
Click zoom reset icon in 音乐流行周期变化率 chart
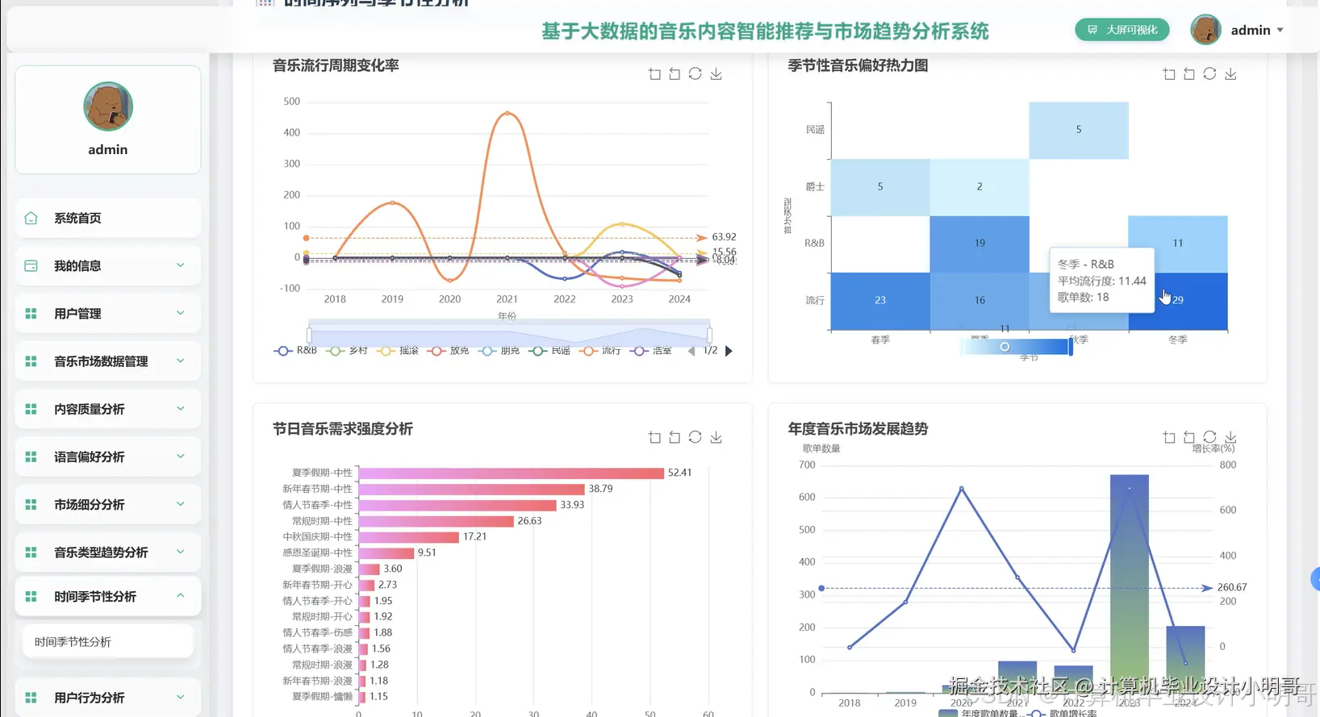pyautogui.click(x=675, y=74)
